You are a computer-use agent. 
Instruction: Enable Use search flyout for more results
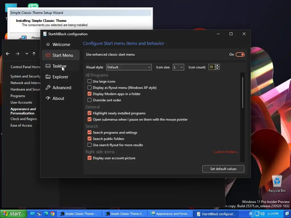pyautogui.click(x=90, y=145)
